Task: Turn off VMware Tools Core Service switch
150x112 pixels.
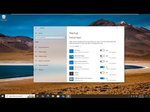Action: coord(102,78)
